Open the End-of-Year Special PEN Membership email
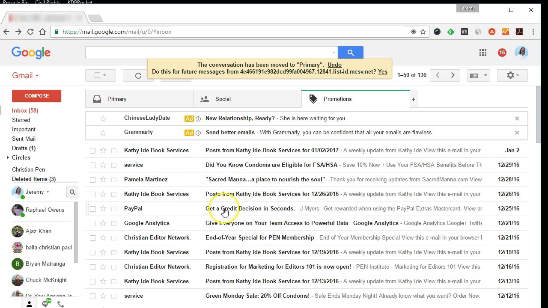 (x=306, y=238)
